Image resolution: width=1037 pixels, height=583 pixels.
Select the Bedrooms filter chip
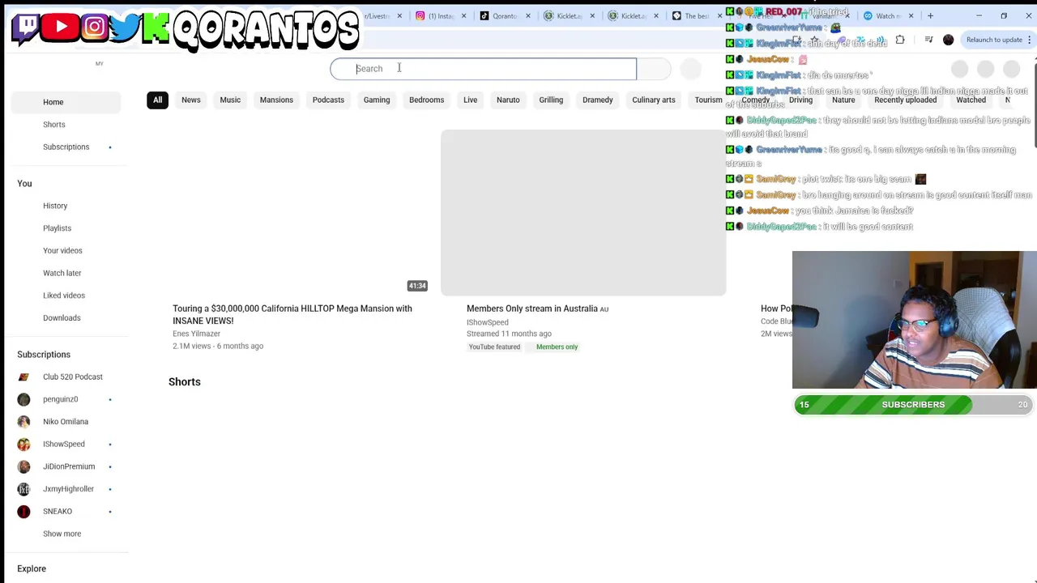click(426, 100)
